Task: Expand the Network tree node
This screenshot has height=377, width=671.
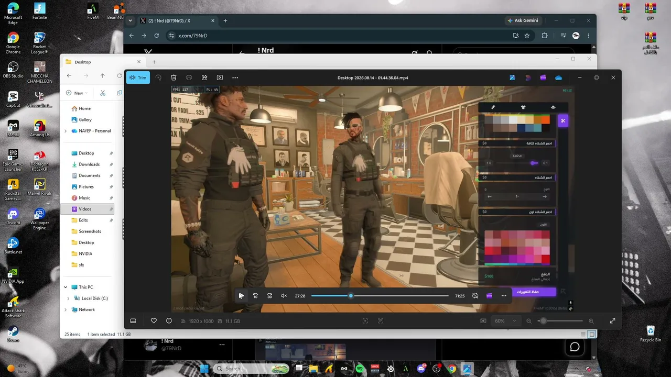Action: coord(66,310)
